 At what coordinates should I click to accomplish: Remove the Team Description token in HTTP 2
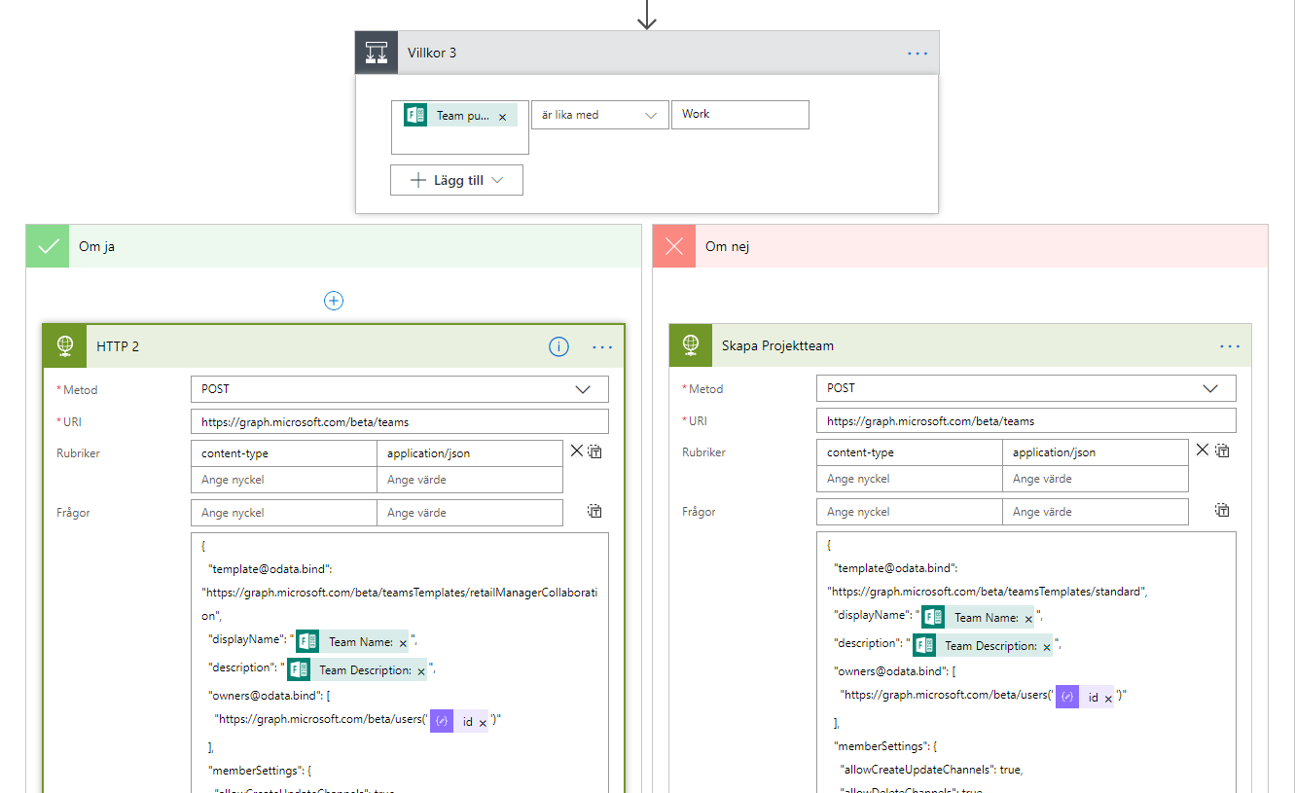[420, 670]
